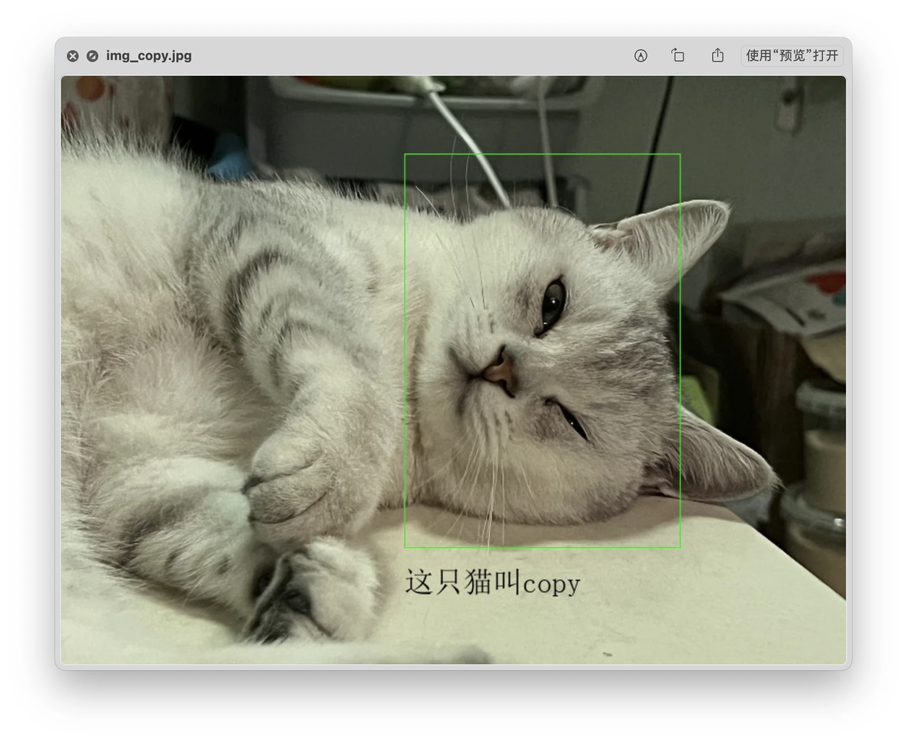Click the img_copy.jpg file name title
The height and width of the screenshot is (743, 907).
[x=149, y=56]
